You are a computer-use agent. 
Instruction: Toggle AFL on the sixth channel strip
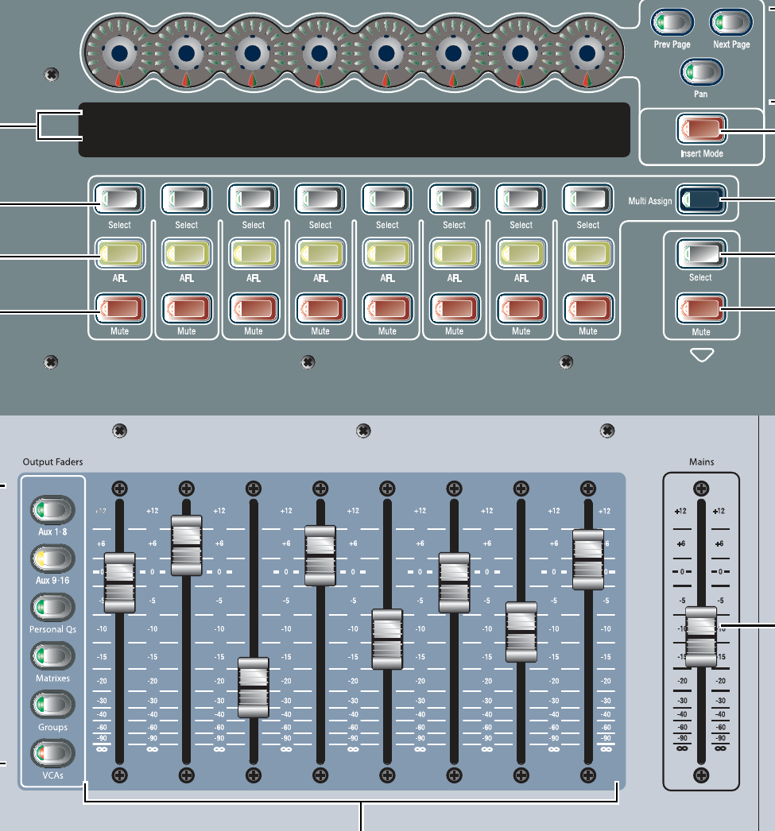click(455, 254)
